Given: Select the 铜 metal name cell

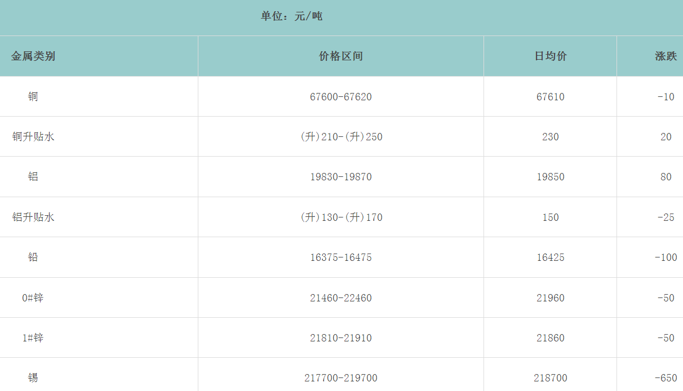Looking at the screenshot, I should point(33,97).
